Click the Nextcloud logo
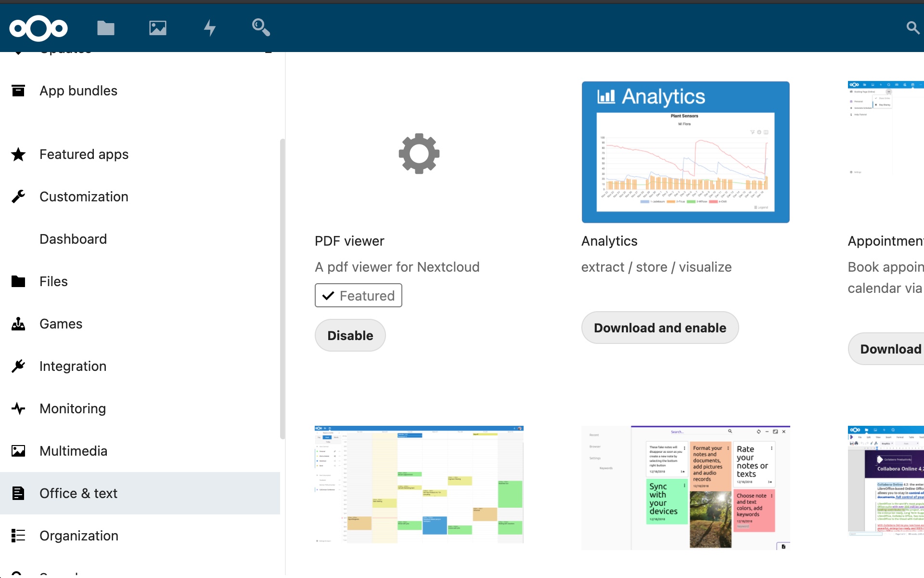 [38, 28]
